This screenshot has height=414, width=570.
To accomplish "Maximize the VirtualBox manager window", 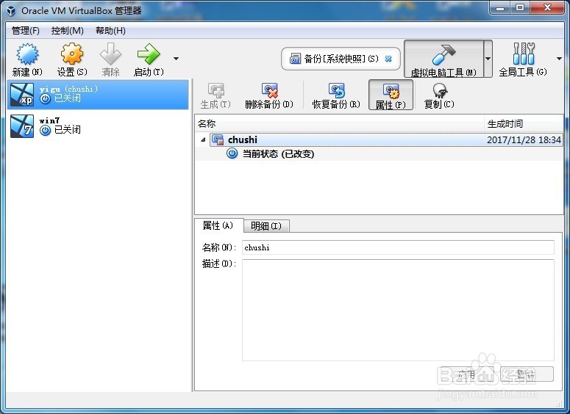I will tap(520, 7).
